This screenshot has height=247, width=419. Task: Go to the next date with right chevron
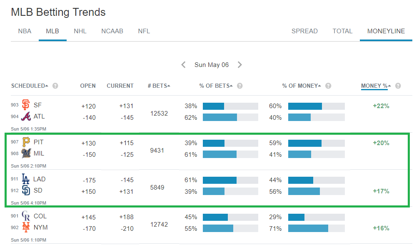239,65
